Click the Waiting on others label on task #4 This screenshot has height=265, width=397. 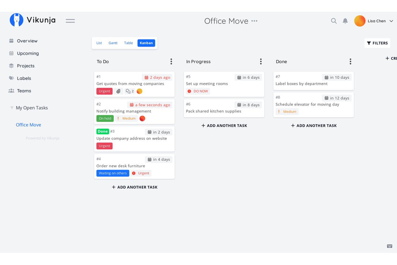pyautogui.click(x=113, y=173)
